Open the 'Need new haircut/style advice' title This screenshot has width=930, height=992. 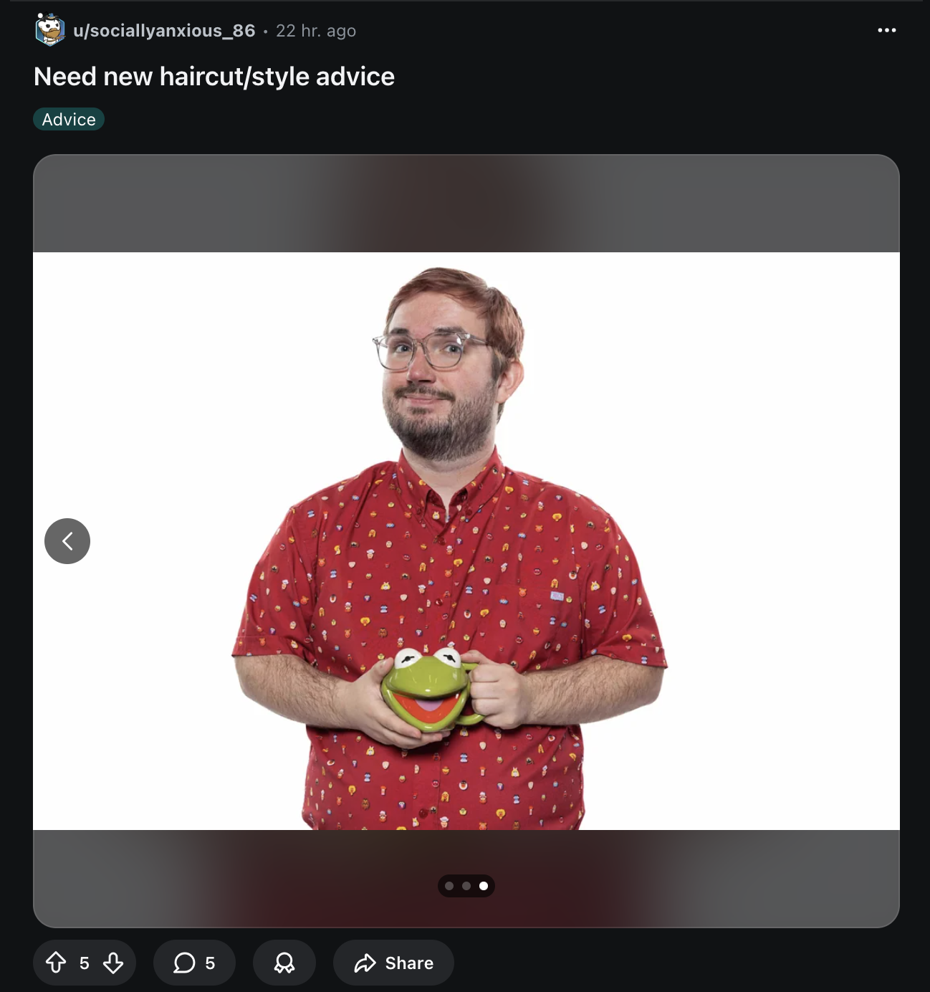pos(214,77)
